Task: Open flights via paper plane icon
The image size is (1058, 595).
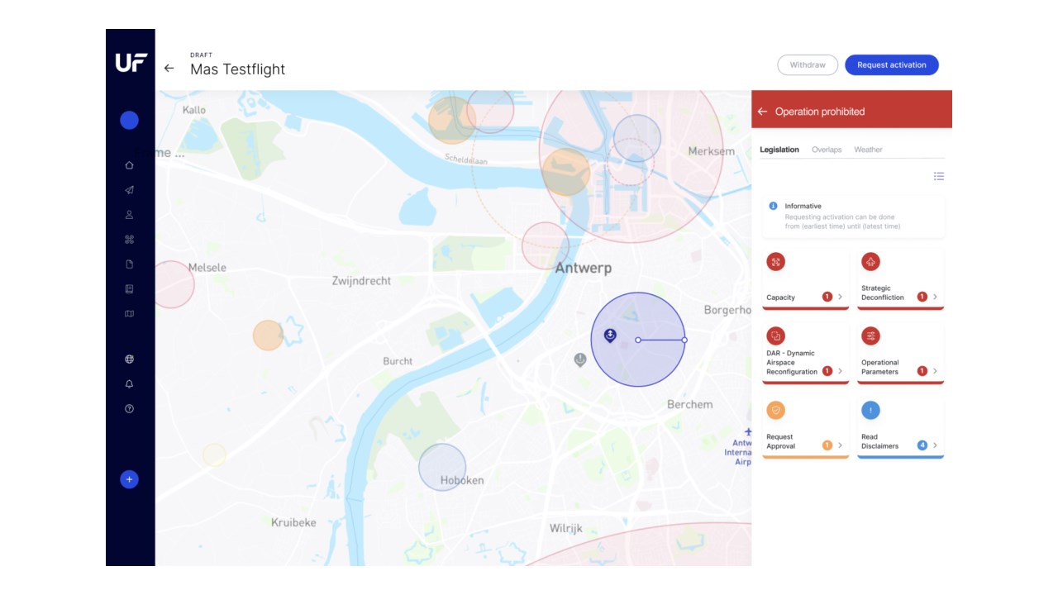Action: point(129,190)
